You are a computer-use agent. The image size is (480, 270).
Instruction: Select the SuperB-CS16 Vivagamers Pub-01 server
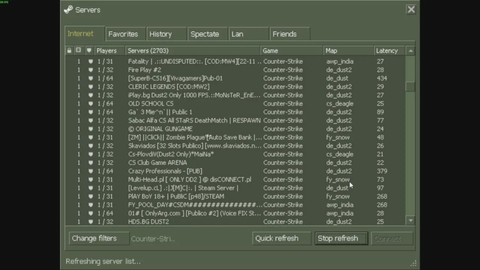[235, 78]
